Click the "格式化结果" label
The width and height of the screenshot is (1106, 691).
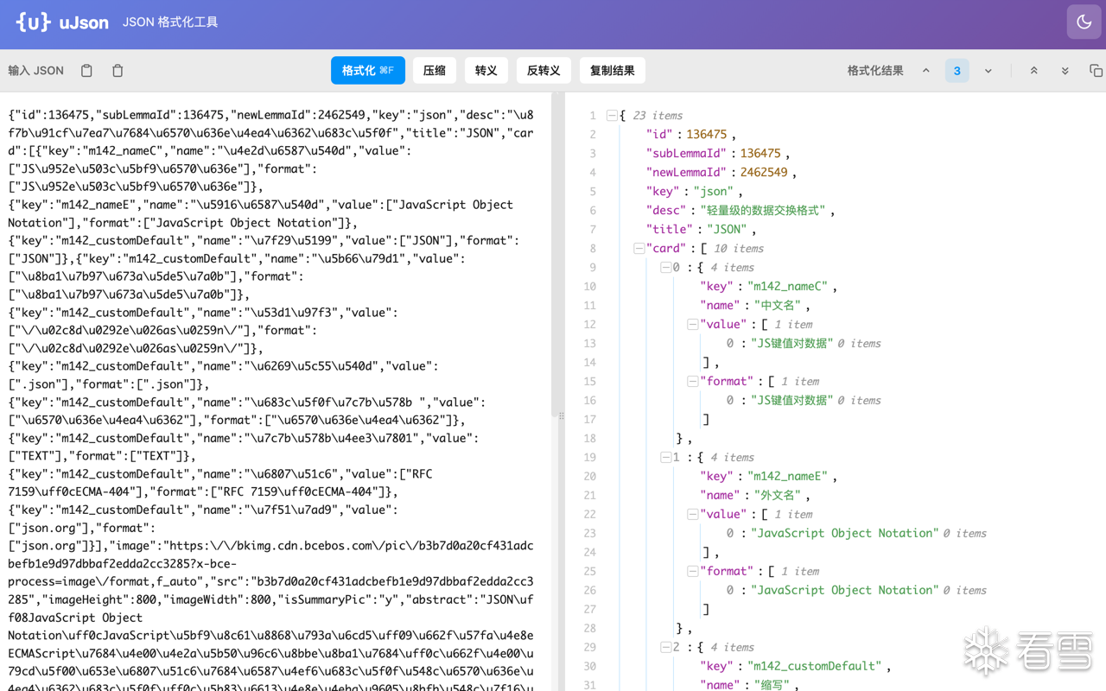[875, 71]
